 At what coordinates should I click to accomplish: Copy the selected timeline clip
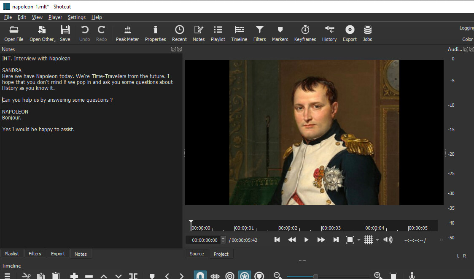click(41, 276)
